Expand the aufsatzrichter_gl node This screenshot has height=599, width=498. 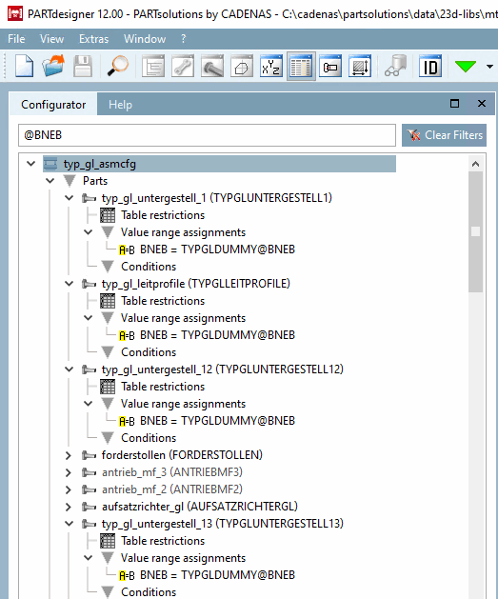tap(69, 507)
